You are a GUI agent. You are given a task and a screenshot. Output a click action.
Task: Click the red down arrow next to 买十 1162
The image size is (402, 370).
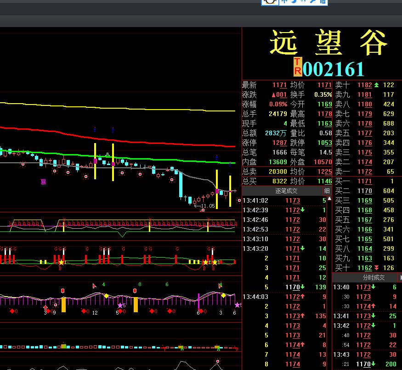(x=376, y=268)
